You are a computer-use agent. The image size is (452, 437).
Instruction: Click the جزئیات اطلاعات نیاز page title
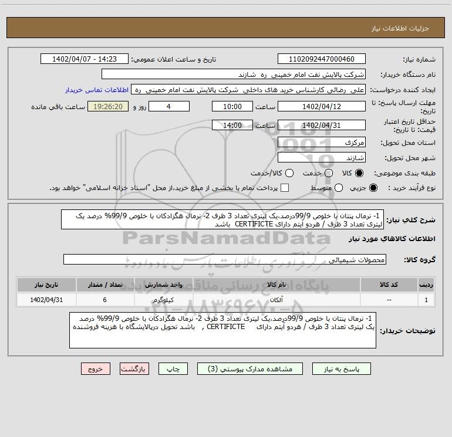(x=400, y=28)
